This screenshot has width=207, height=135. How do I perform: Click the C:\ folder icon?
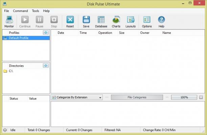click(5, 71)
